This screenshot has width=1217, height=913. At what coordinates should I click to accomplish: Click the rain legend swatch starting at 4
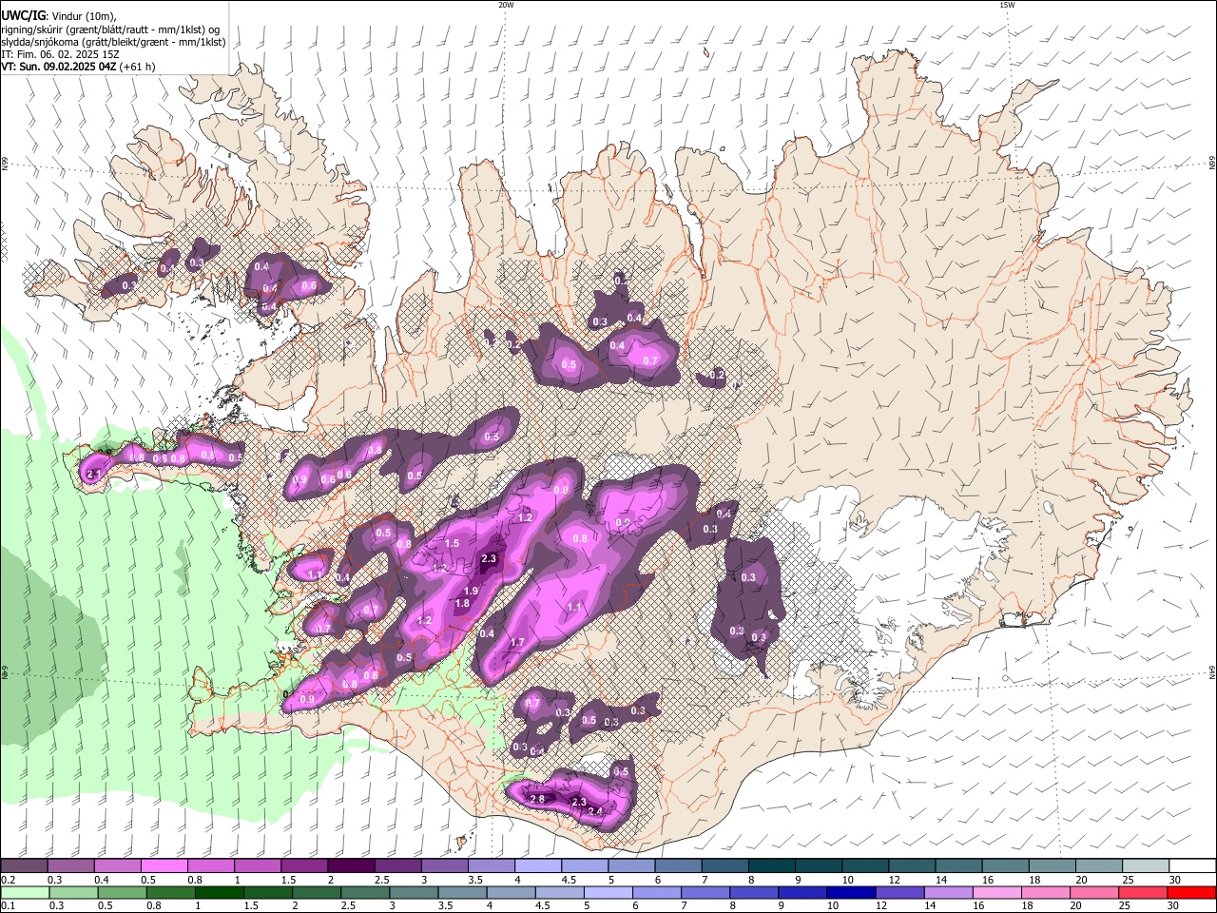[512, 893]
